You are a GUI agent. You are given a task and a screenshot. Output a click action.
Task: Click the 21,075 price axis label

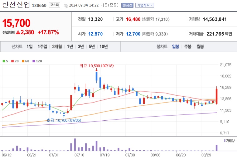(x=225, y=65)
